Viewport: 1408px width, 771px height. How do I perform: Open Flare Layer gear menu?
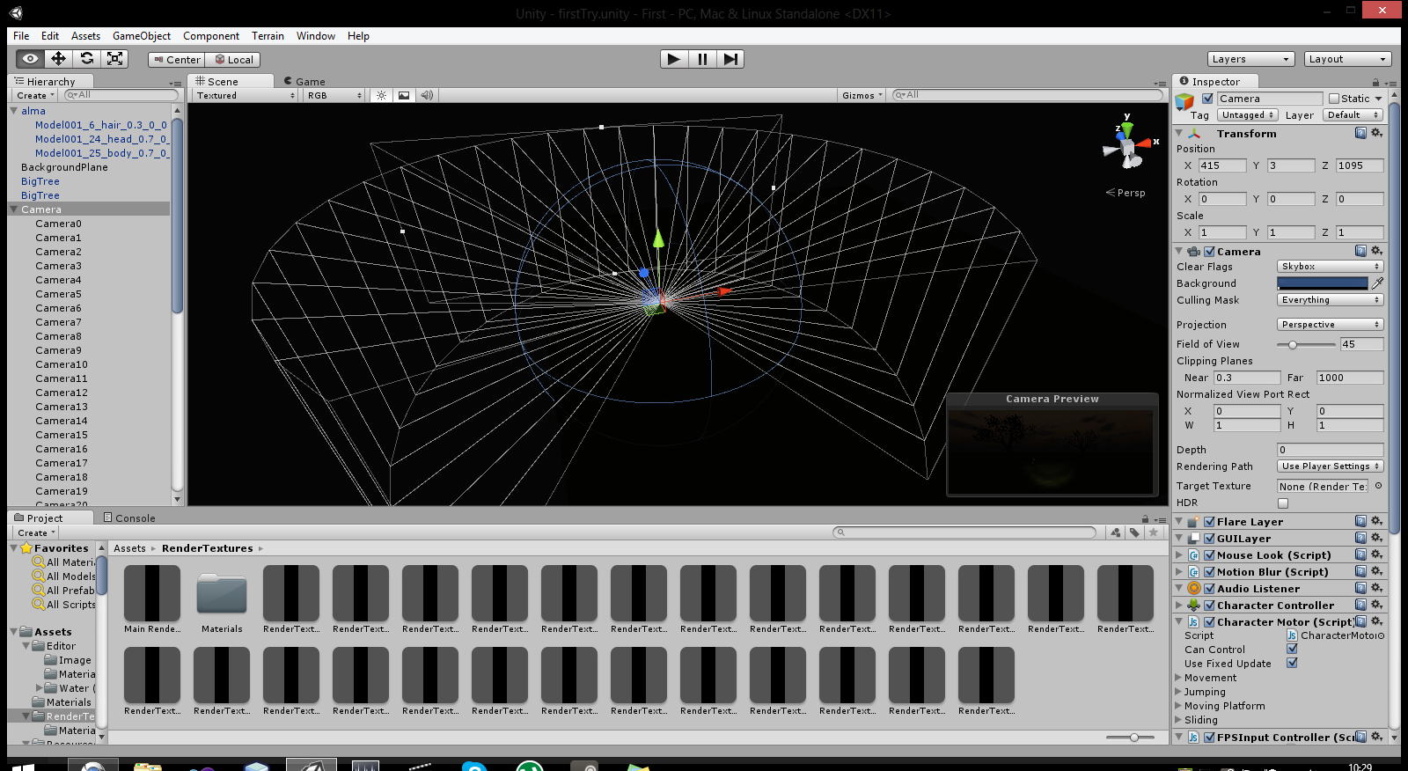(1376, 521)
